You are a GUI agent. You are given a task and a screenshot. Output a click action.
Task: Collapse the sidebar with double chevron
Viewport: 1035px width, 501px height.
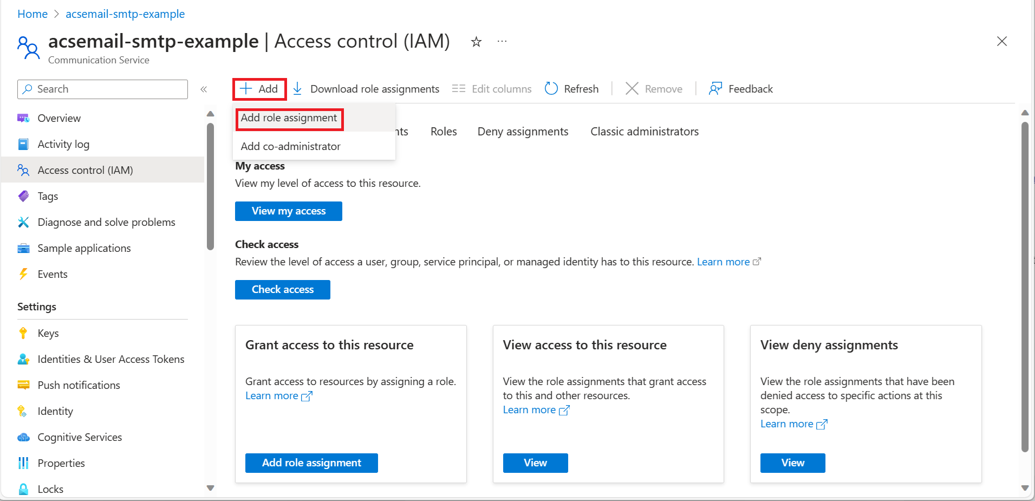click(x=204, y=89)
